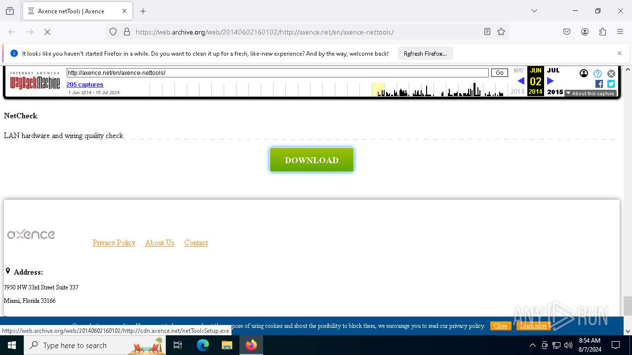Select year 2015 in Wayback toolbar
The image size is (632, 355).
point(555,92)
